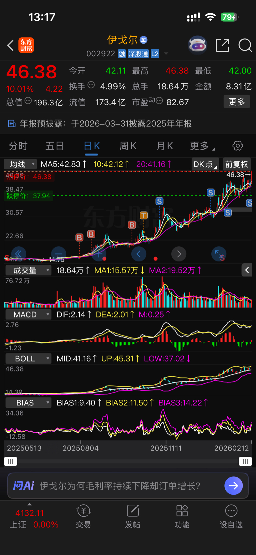Tap the stock code 002922

click(101, 54)
